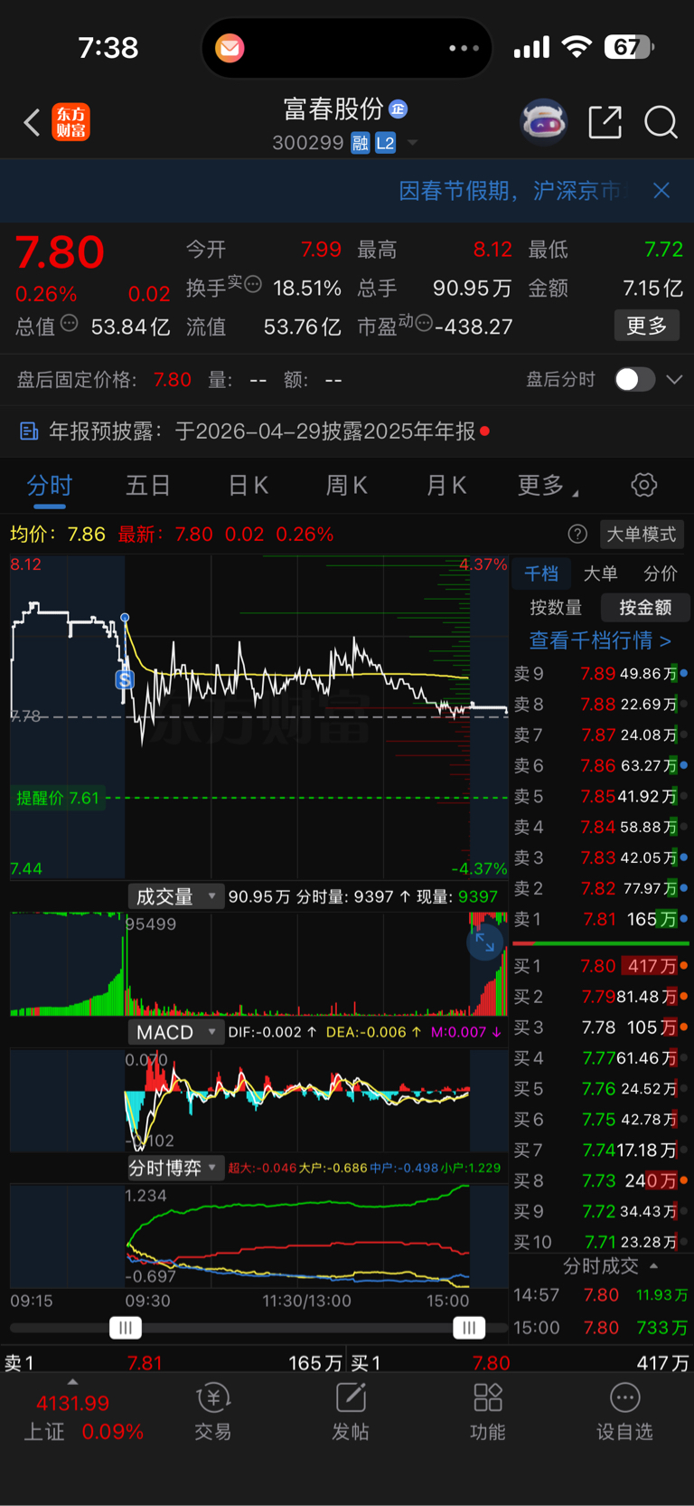Collapse the 分时成交 section arrow
This screenshot has width=694, height=1506.
click(x=653, y=1266)
